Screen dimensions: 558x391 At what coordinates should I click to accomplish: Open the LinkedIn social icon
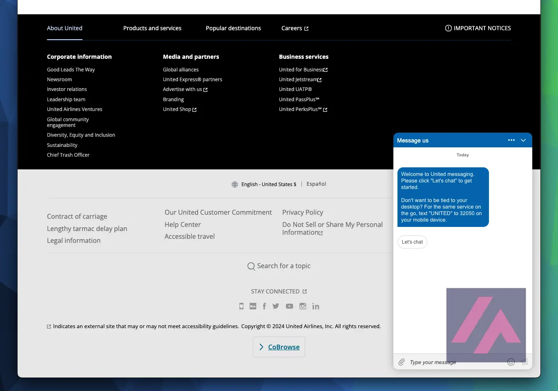coord(316,306)
